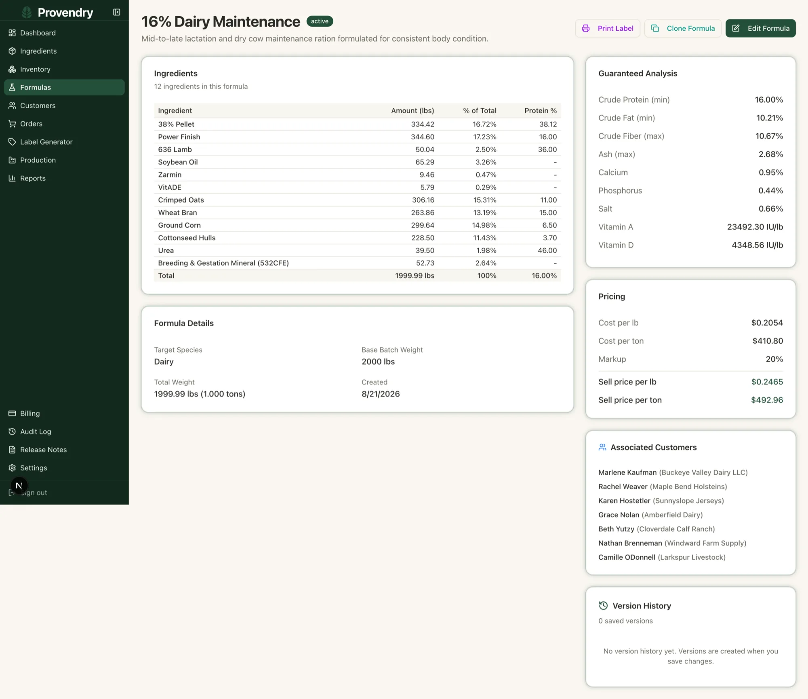
Task: Click customer Grace Nolan
Action: [x=619, y=515]
